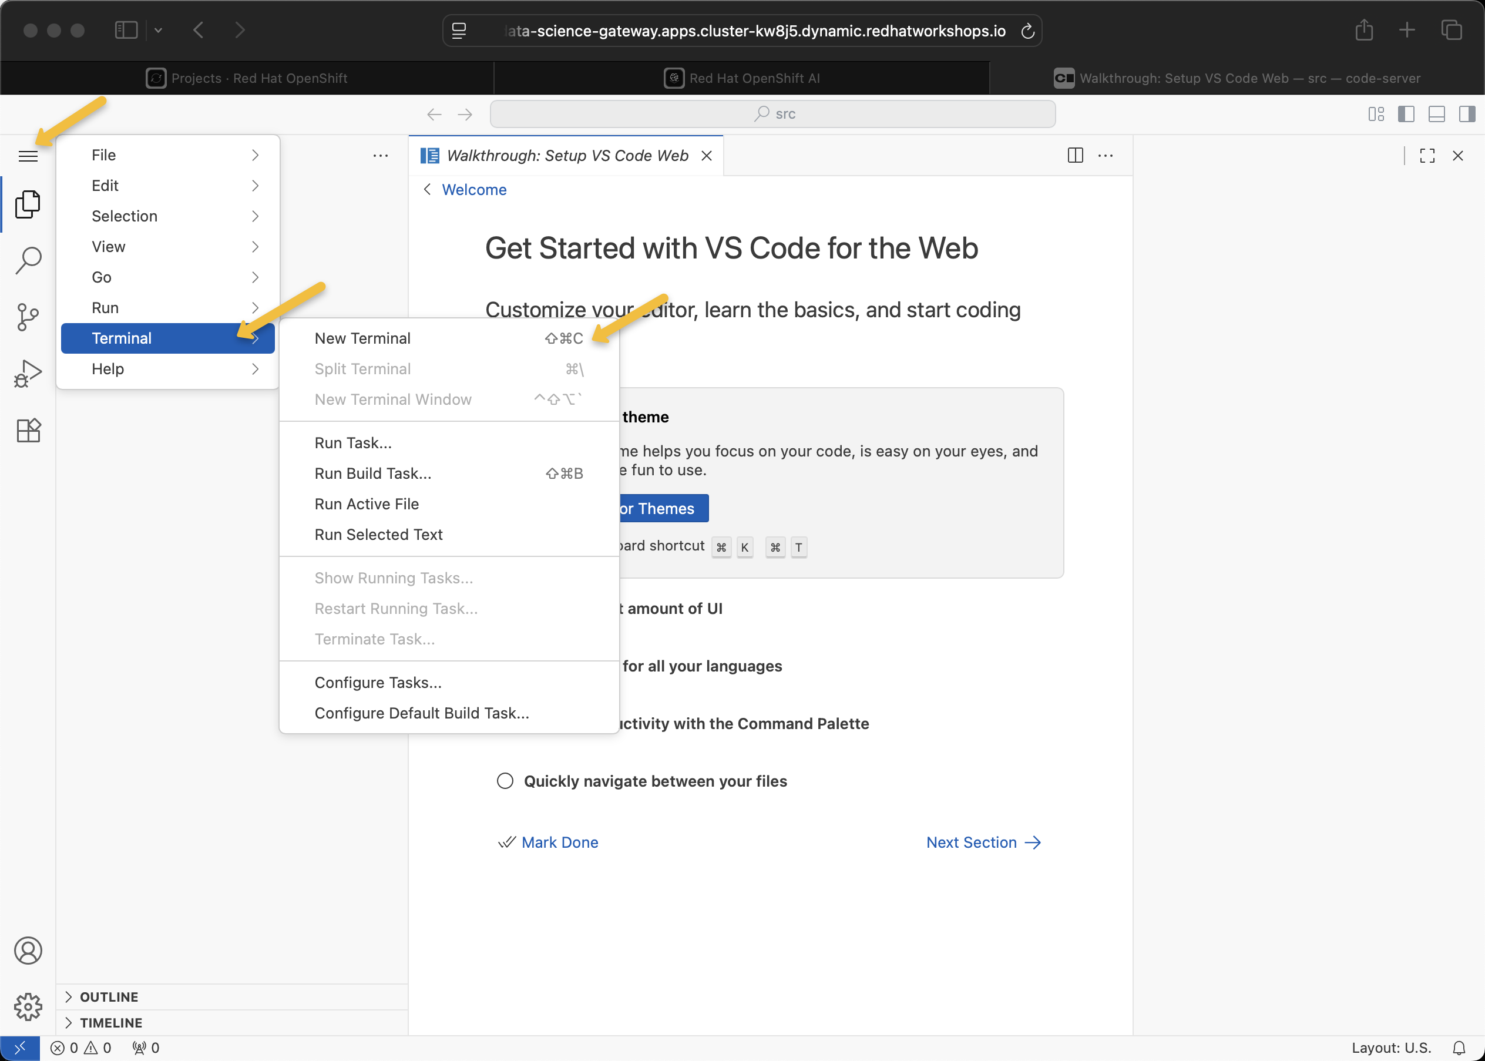Viewport: 1485px width, 1061px height.
Task: Open Run and Debug view icon
Action: tap(28, 374)
